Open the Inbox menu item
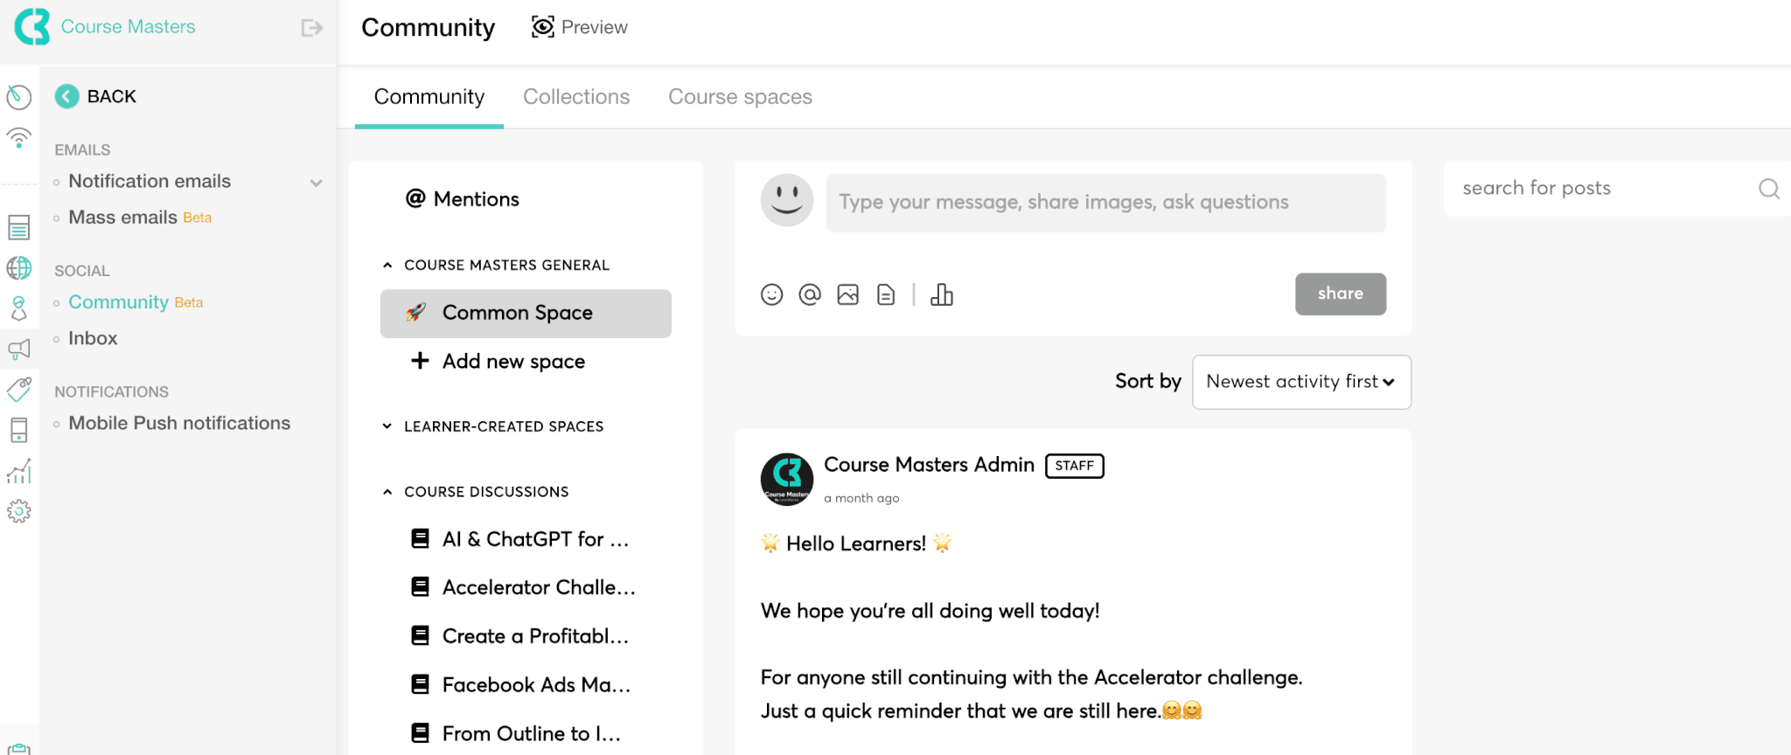 (x=93, y=338)
